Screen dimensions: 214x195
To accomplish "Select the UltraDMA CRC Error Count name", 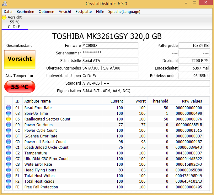I will [x=46, y=159].
